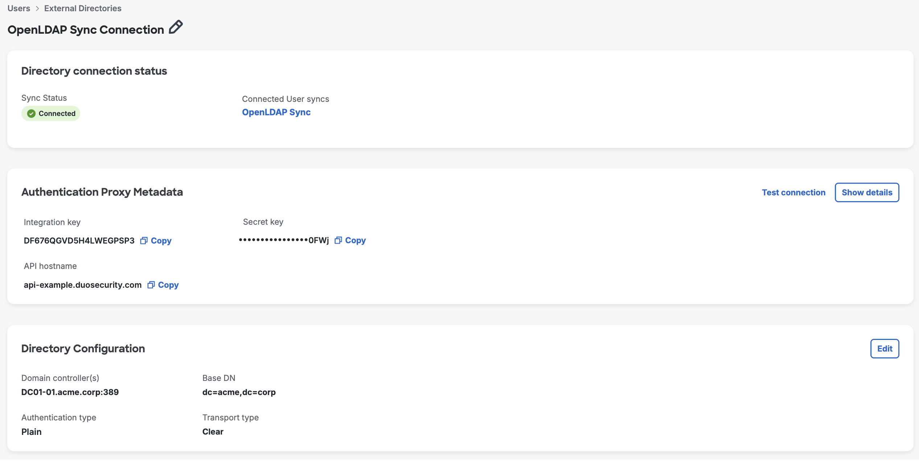Click Test connection
The image size is (919, 461).
click(x=794, y=192)
